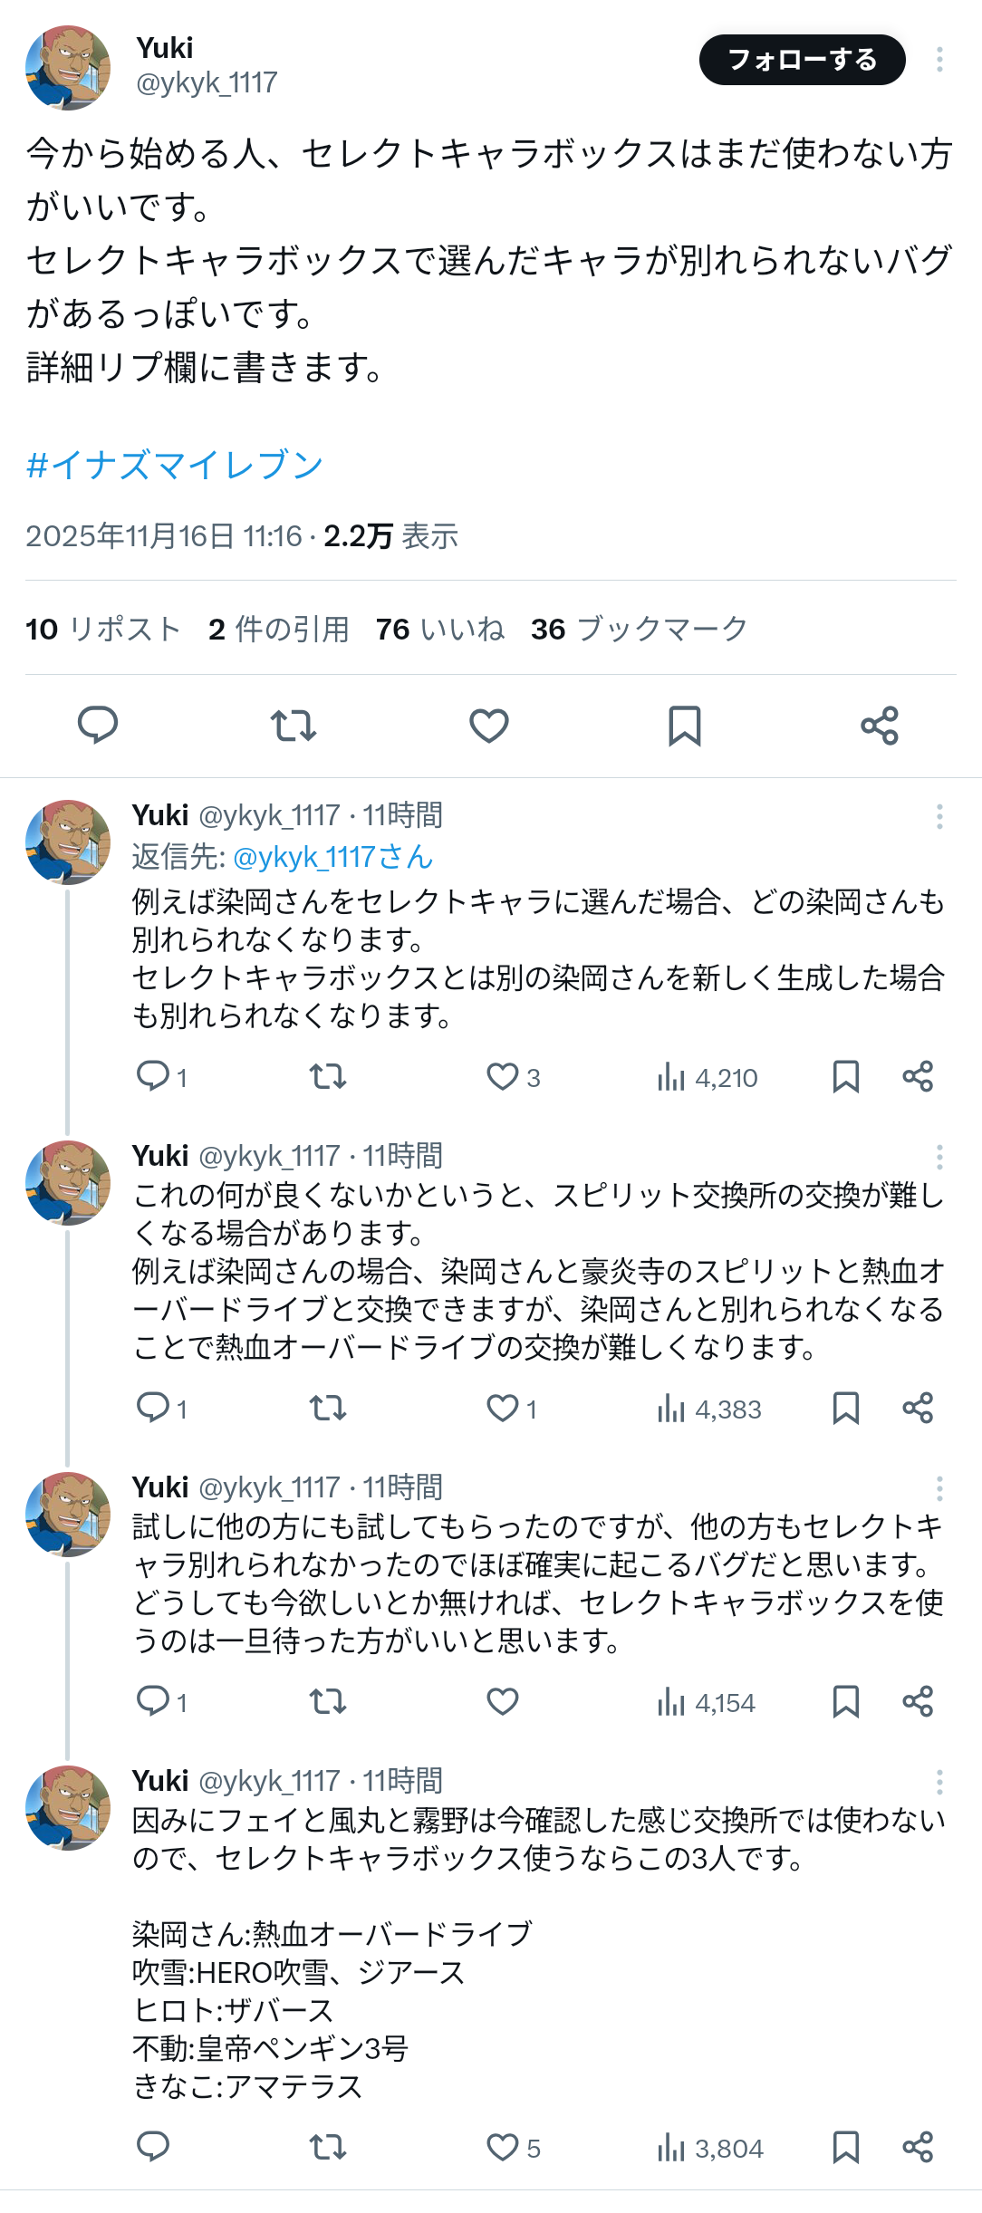The height and width of the screenshot is (2213, 982).
Task: Open the reply icon on the last reply
Action: click(153, 2147)
